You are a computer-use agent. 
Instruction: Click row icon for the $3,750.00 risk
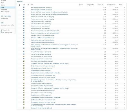click(x=24, y=10)
